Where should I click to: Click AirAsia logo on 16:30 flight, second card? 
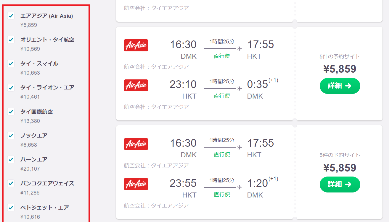tap(136, 144)
